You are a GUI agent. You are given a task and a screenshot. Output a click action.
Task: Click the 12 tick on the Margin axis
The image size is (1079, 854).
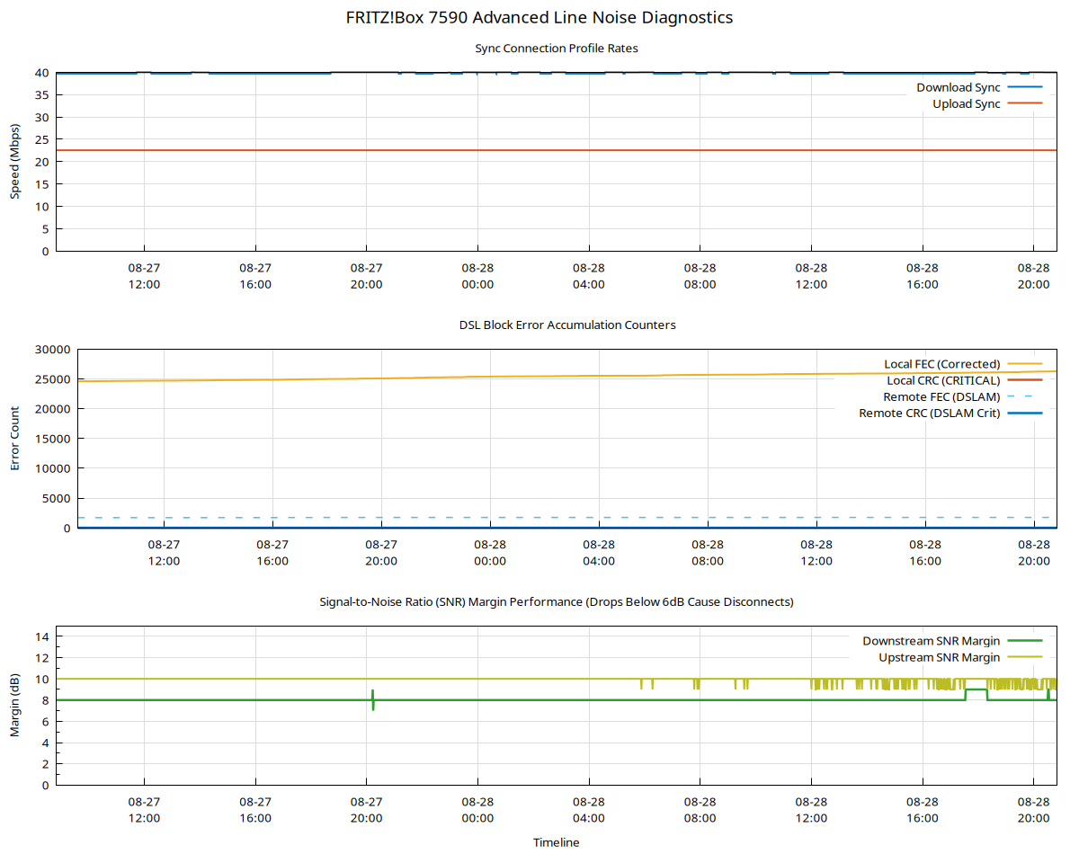tap(41, 658)
